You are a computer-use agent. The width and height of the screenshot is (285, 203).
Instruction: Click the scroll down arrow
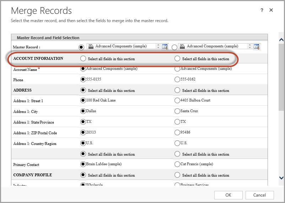281,178
